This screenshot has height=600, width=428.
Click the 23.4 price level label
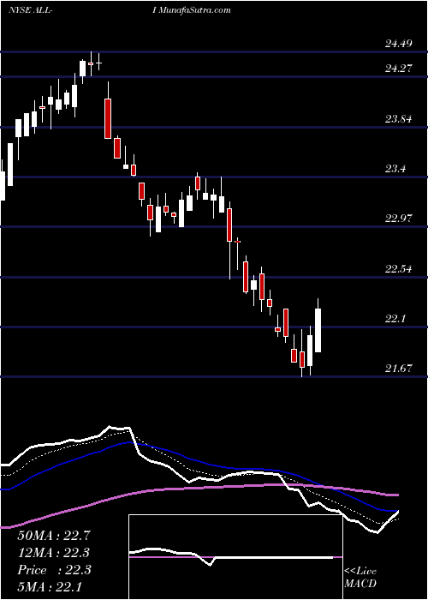395,169
